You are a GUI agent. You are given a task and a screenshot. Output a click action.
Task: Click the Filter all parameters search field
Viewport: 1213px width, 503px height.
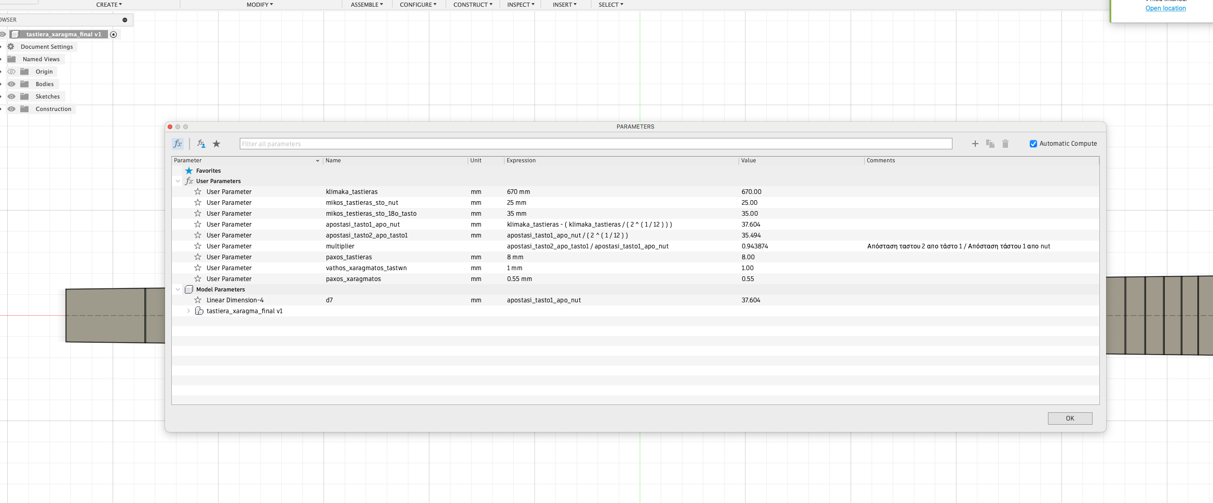[595, 144]
